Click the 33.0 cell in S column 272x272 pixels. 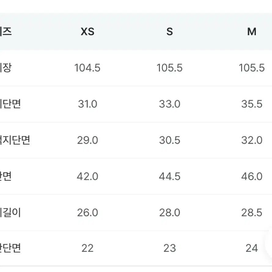170,104
